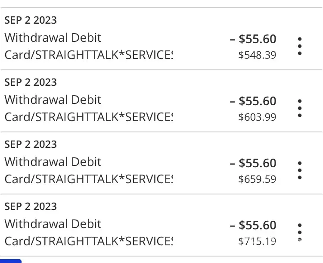Click the – $55.60 amount above $659.59

coord(253,163)
